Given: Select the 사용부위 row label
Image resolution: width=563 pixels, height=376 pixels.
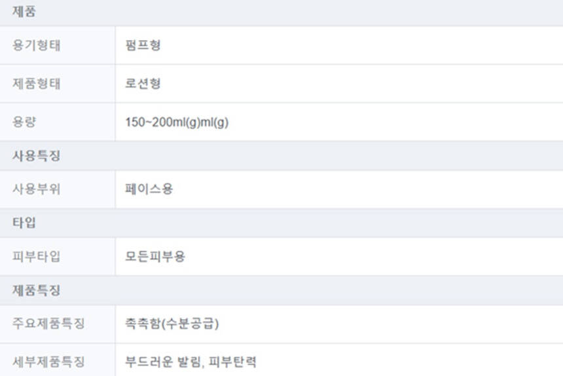Looking at the screenshot, I should tap(36, 189).
